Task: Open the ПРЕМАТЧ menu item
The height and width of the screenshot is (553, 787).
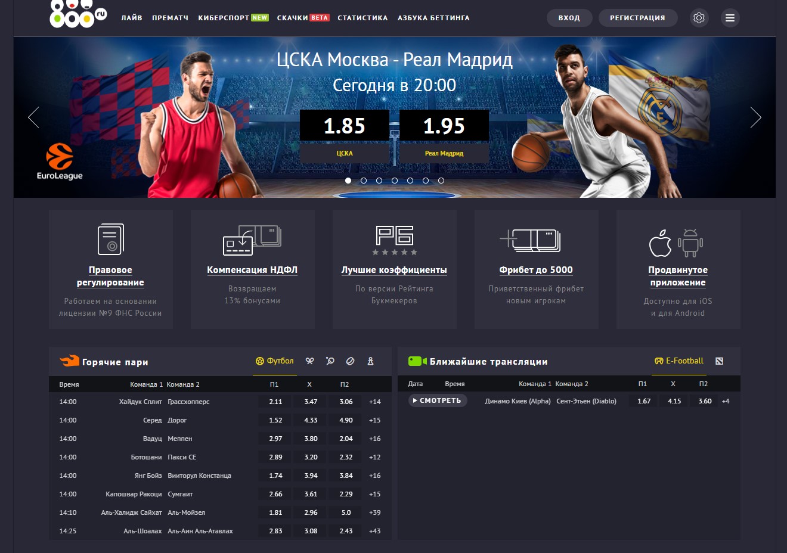Action: pos(170,18)
